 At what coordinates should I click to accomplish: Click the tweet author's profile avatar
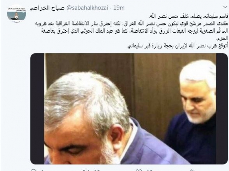(16, 14)
